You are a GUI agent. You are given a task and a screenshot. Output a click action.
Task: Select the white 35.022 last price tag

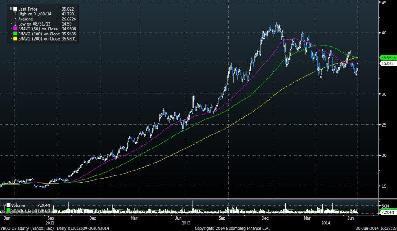[386, 63]
